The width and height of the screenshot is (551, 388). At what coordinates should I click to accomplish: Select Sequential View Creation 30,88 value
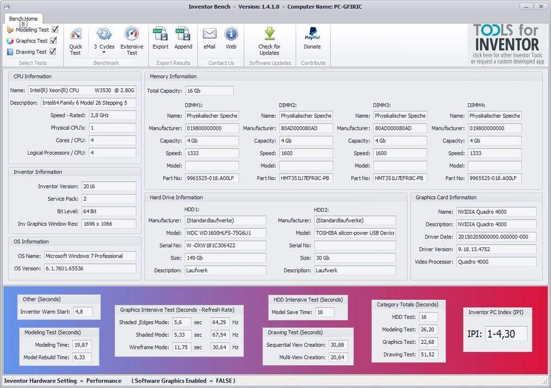(338, 345)
